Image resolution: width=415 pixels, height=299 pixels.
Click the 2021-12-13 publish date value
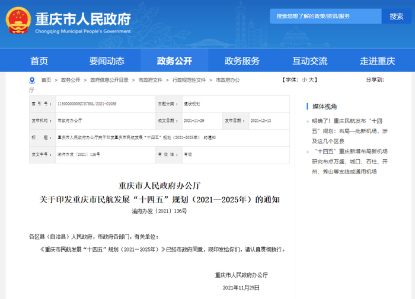261,121
